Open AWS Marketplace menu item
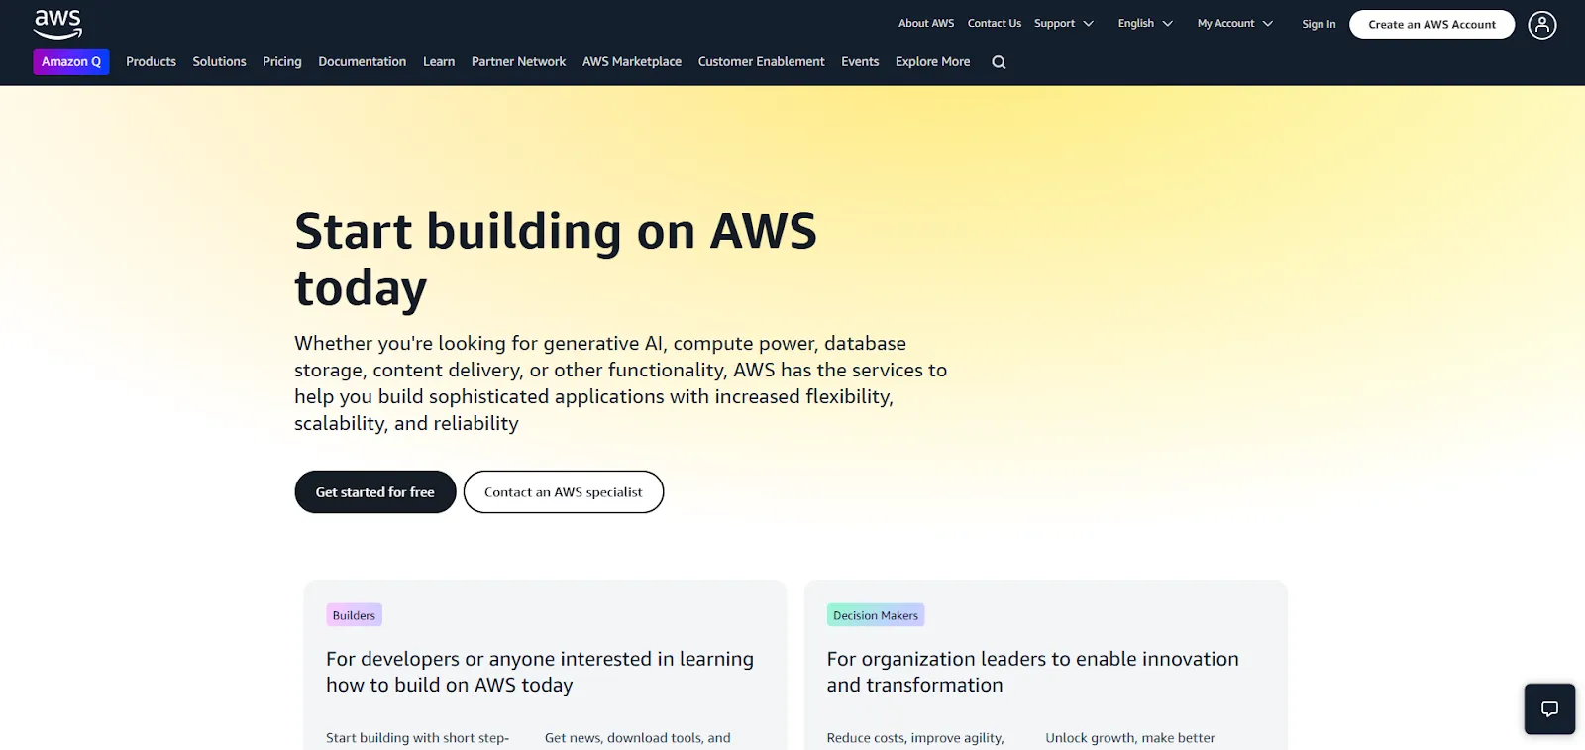 pos(632,61)
